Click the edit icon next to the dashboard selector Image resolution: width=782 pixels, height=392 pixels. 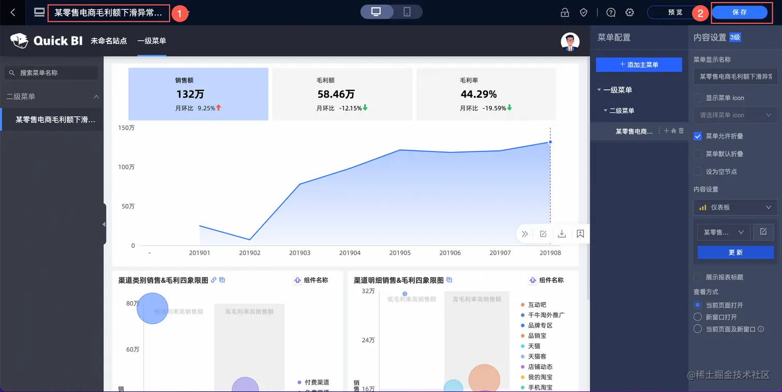click(763, 232)
